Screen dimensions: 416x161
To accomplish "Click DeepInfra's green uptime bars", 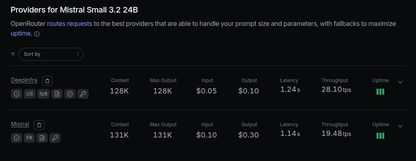I will [380, 92].
